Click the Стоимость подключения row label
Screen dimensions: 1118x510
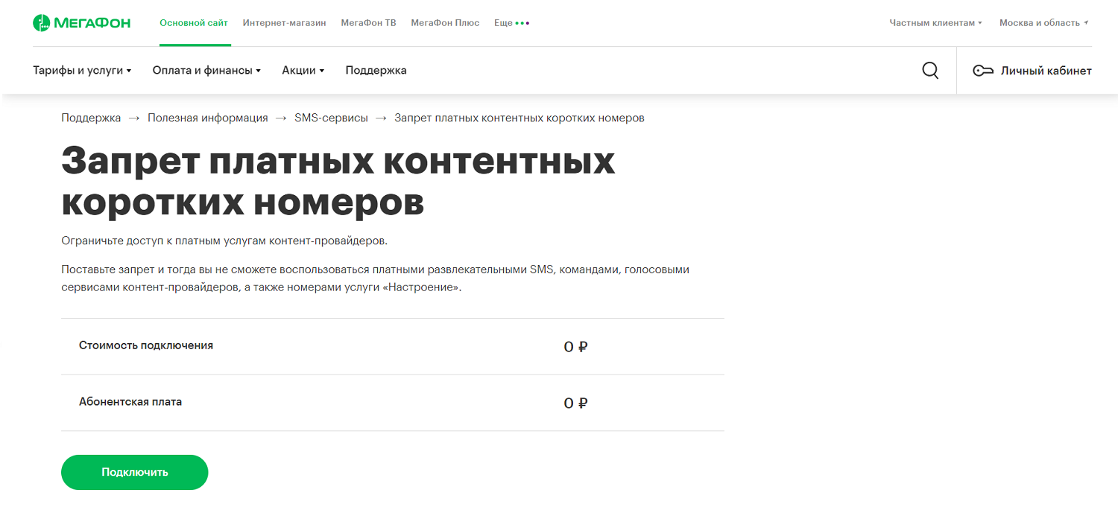point(146,345)
